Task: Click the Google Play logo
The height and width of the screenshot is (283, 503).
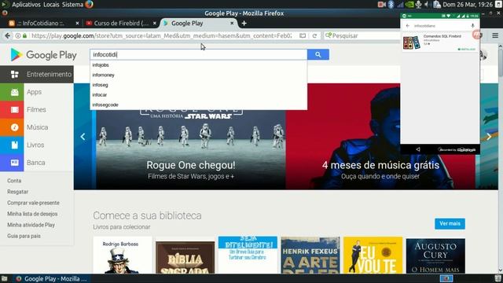Action: (43, 55)
